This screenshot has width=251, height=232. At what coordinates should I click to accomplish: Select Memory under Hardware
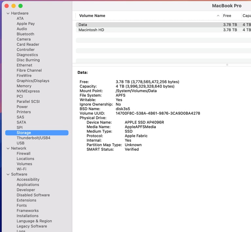24,86
